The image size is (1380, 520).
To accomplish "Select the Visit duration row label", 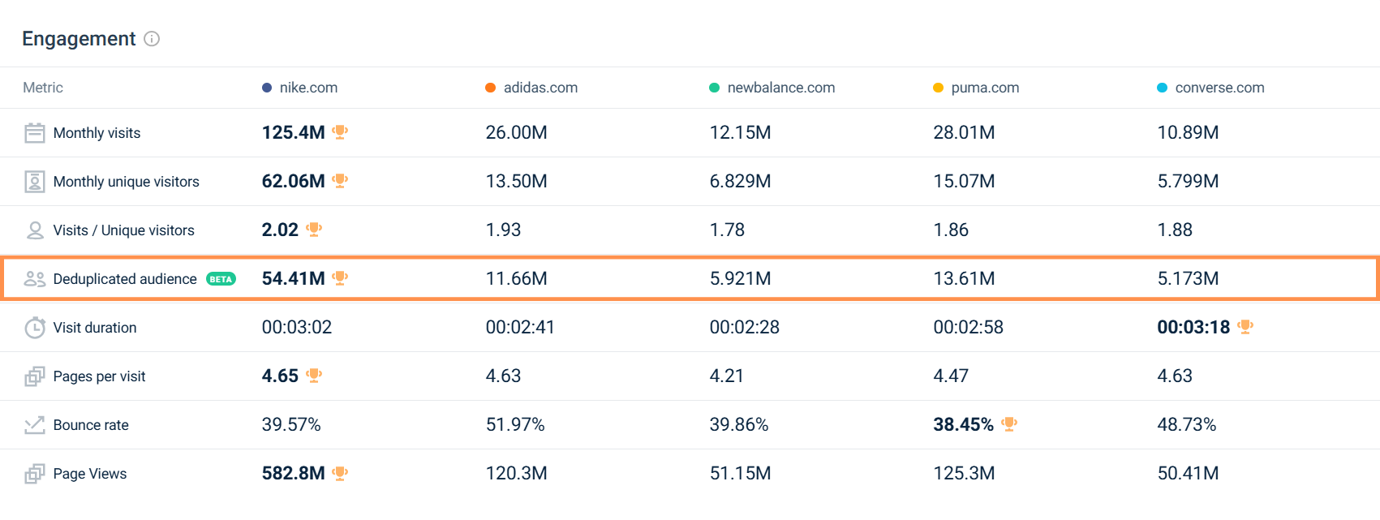I will click(x=95, y=328).
